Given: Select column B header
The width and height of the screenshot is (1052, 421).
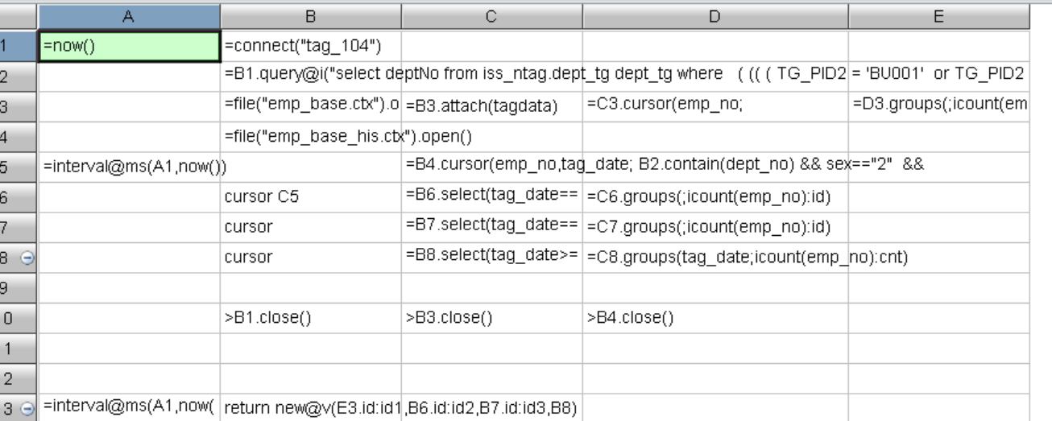Looking at the screenshot, I should click(310, 15).
